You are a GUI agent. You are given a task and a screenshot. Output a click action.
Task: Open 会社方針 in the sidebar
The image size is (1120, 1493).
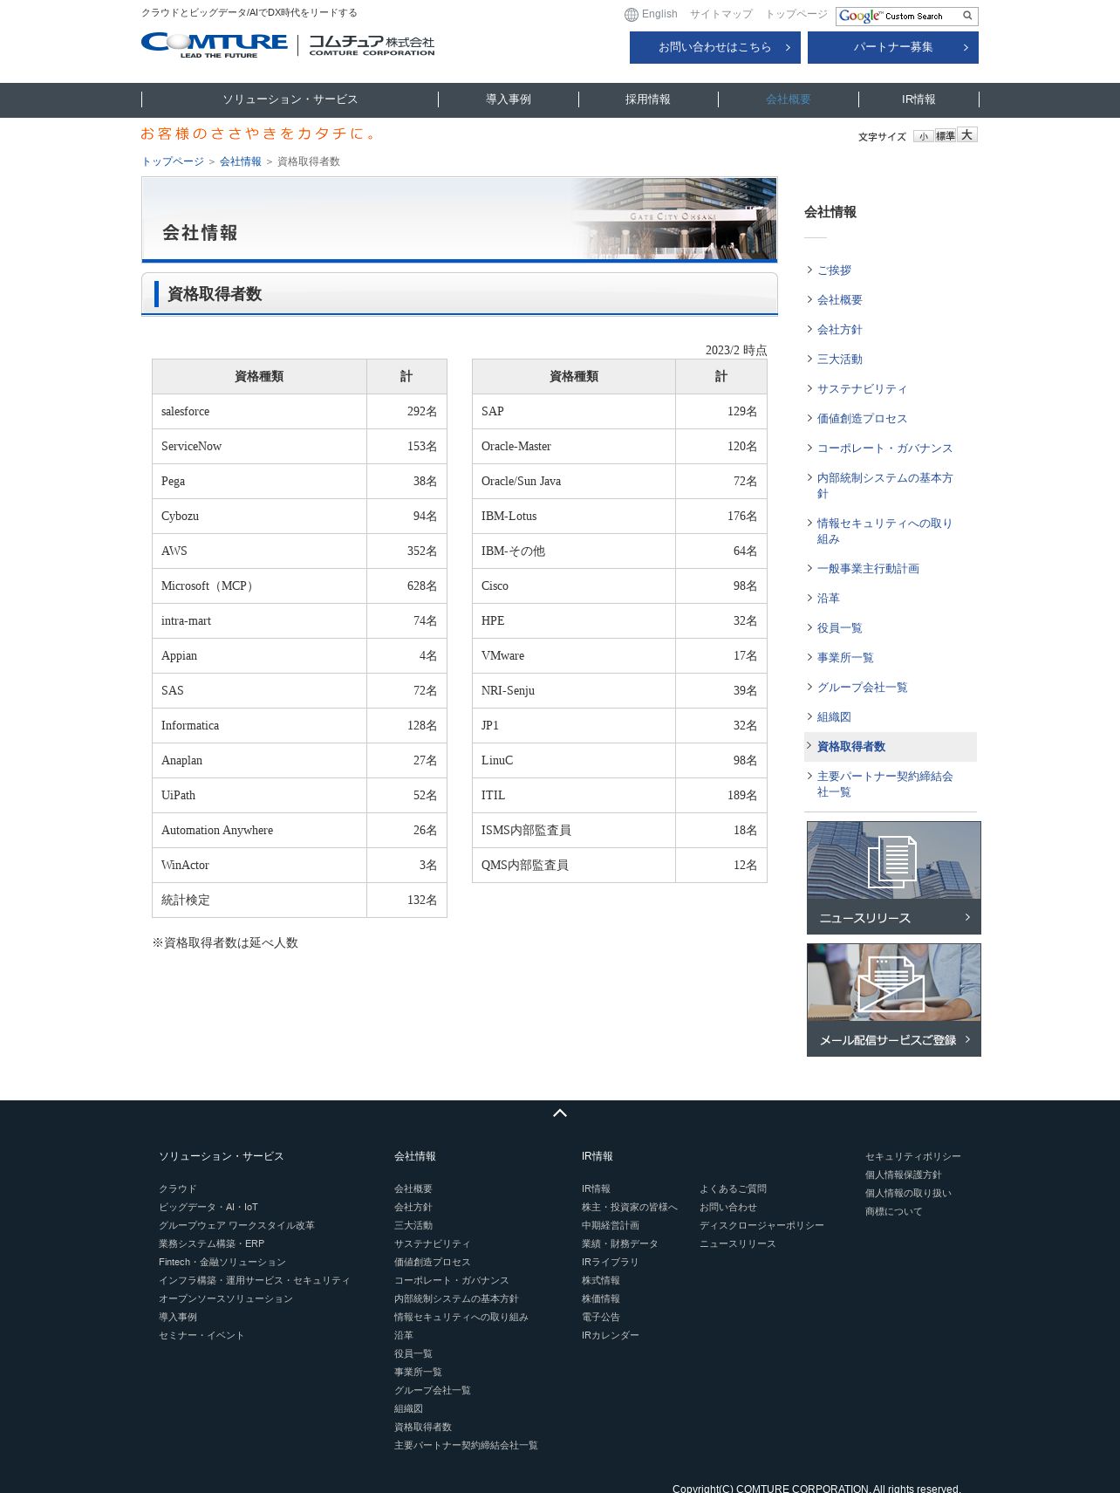(x=839, y=330)
